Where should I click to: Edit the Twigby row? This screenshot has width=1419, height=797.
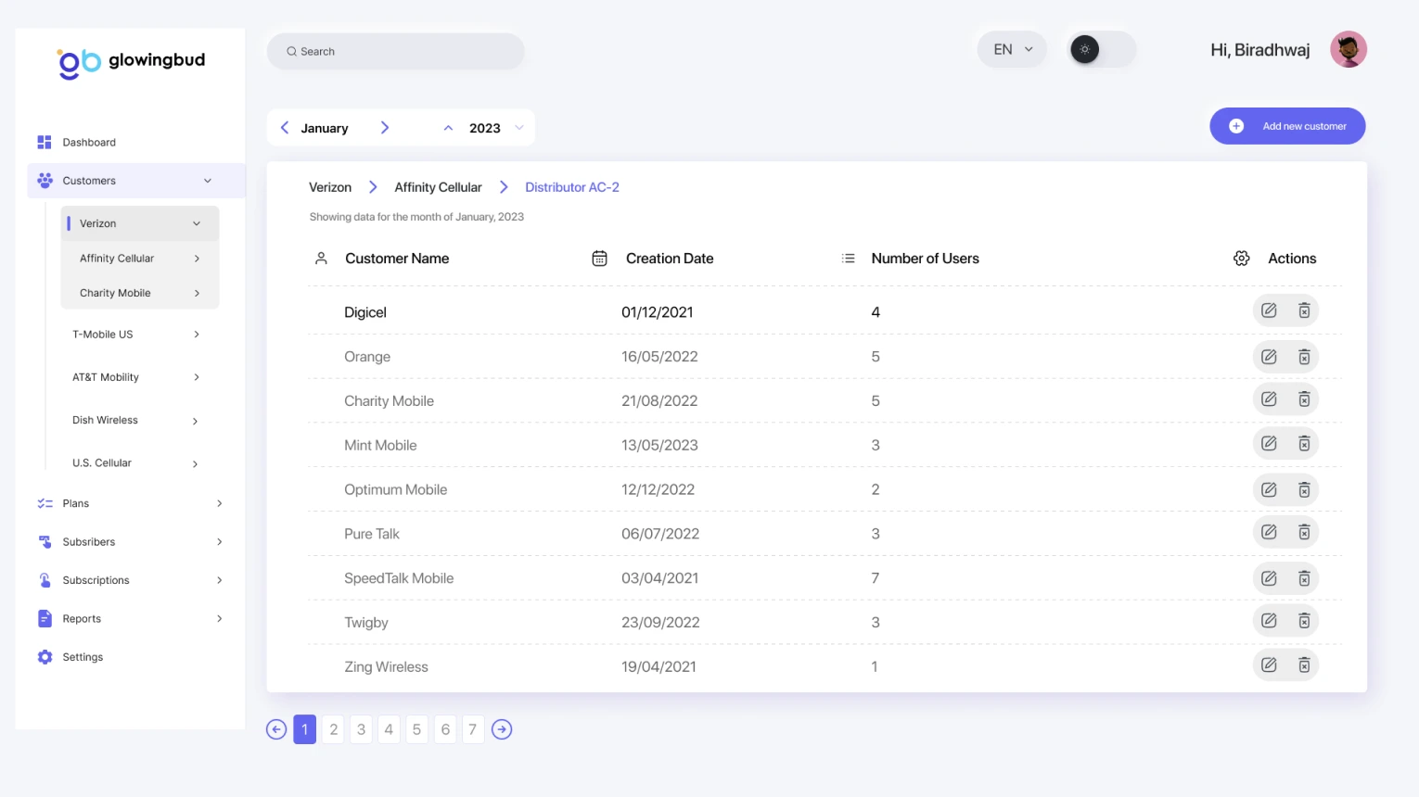point(1269,621)
